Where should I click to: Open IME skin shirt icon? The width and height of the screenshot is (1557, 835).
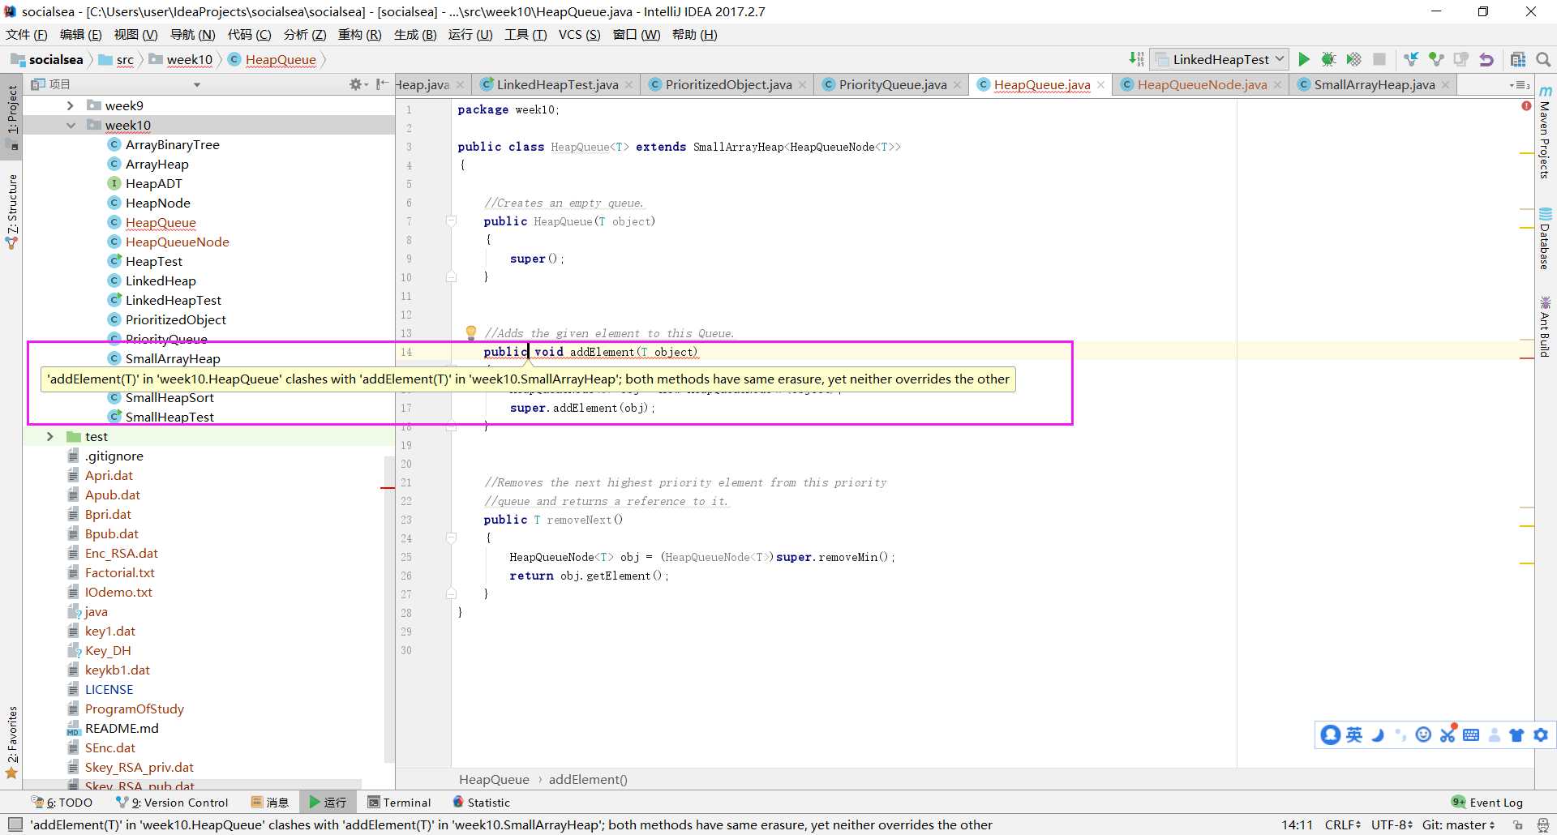click(x=1516, y=734)
